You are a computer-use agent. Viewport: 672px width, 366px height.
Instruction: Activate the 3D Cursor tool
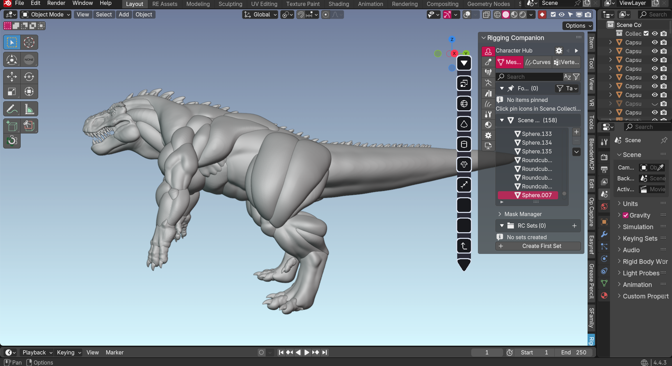tap(29, 42)
